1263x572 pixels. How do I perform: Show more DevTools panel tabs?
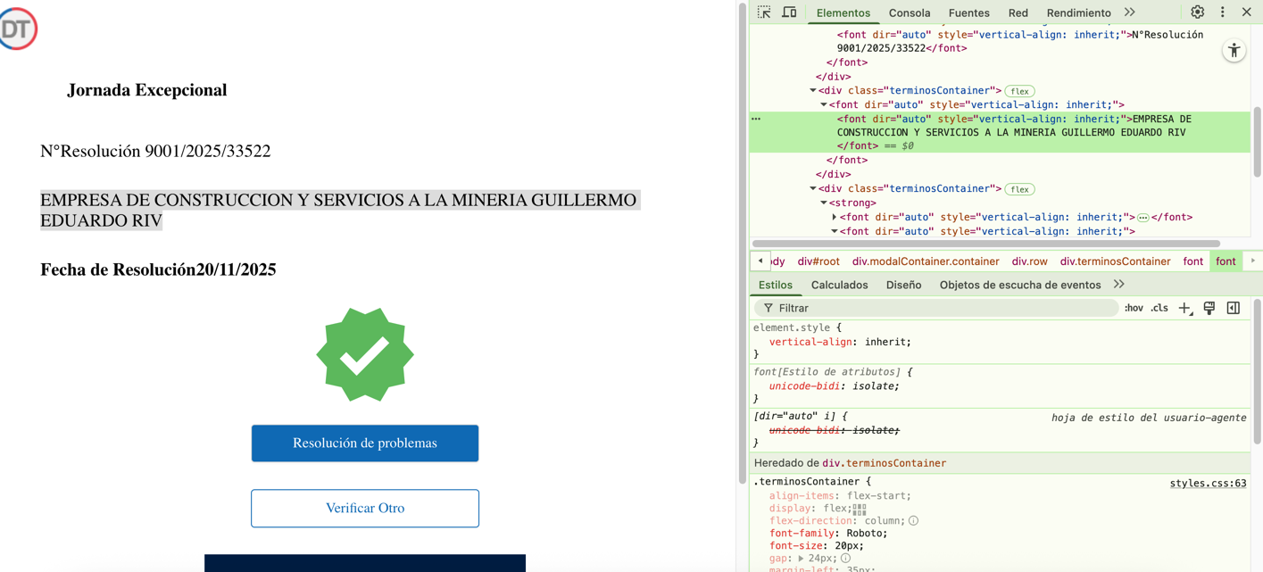tap(1130, 12)
